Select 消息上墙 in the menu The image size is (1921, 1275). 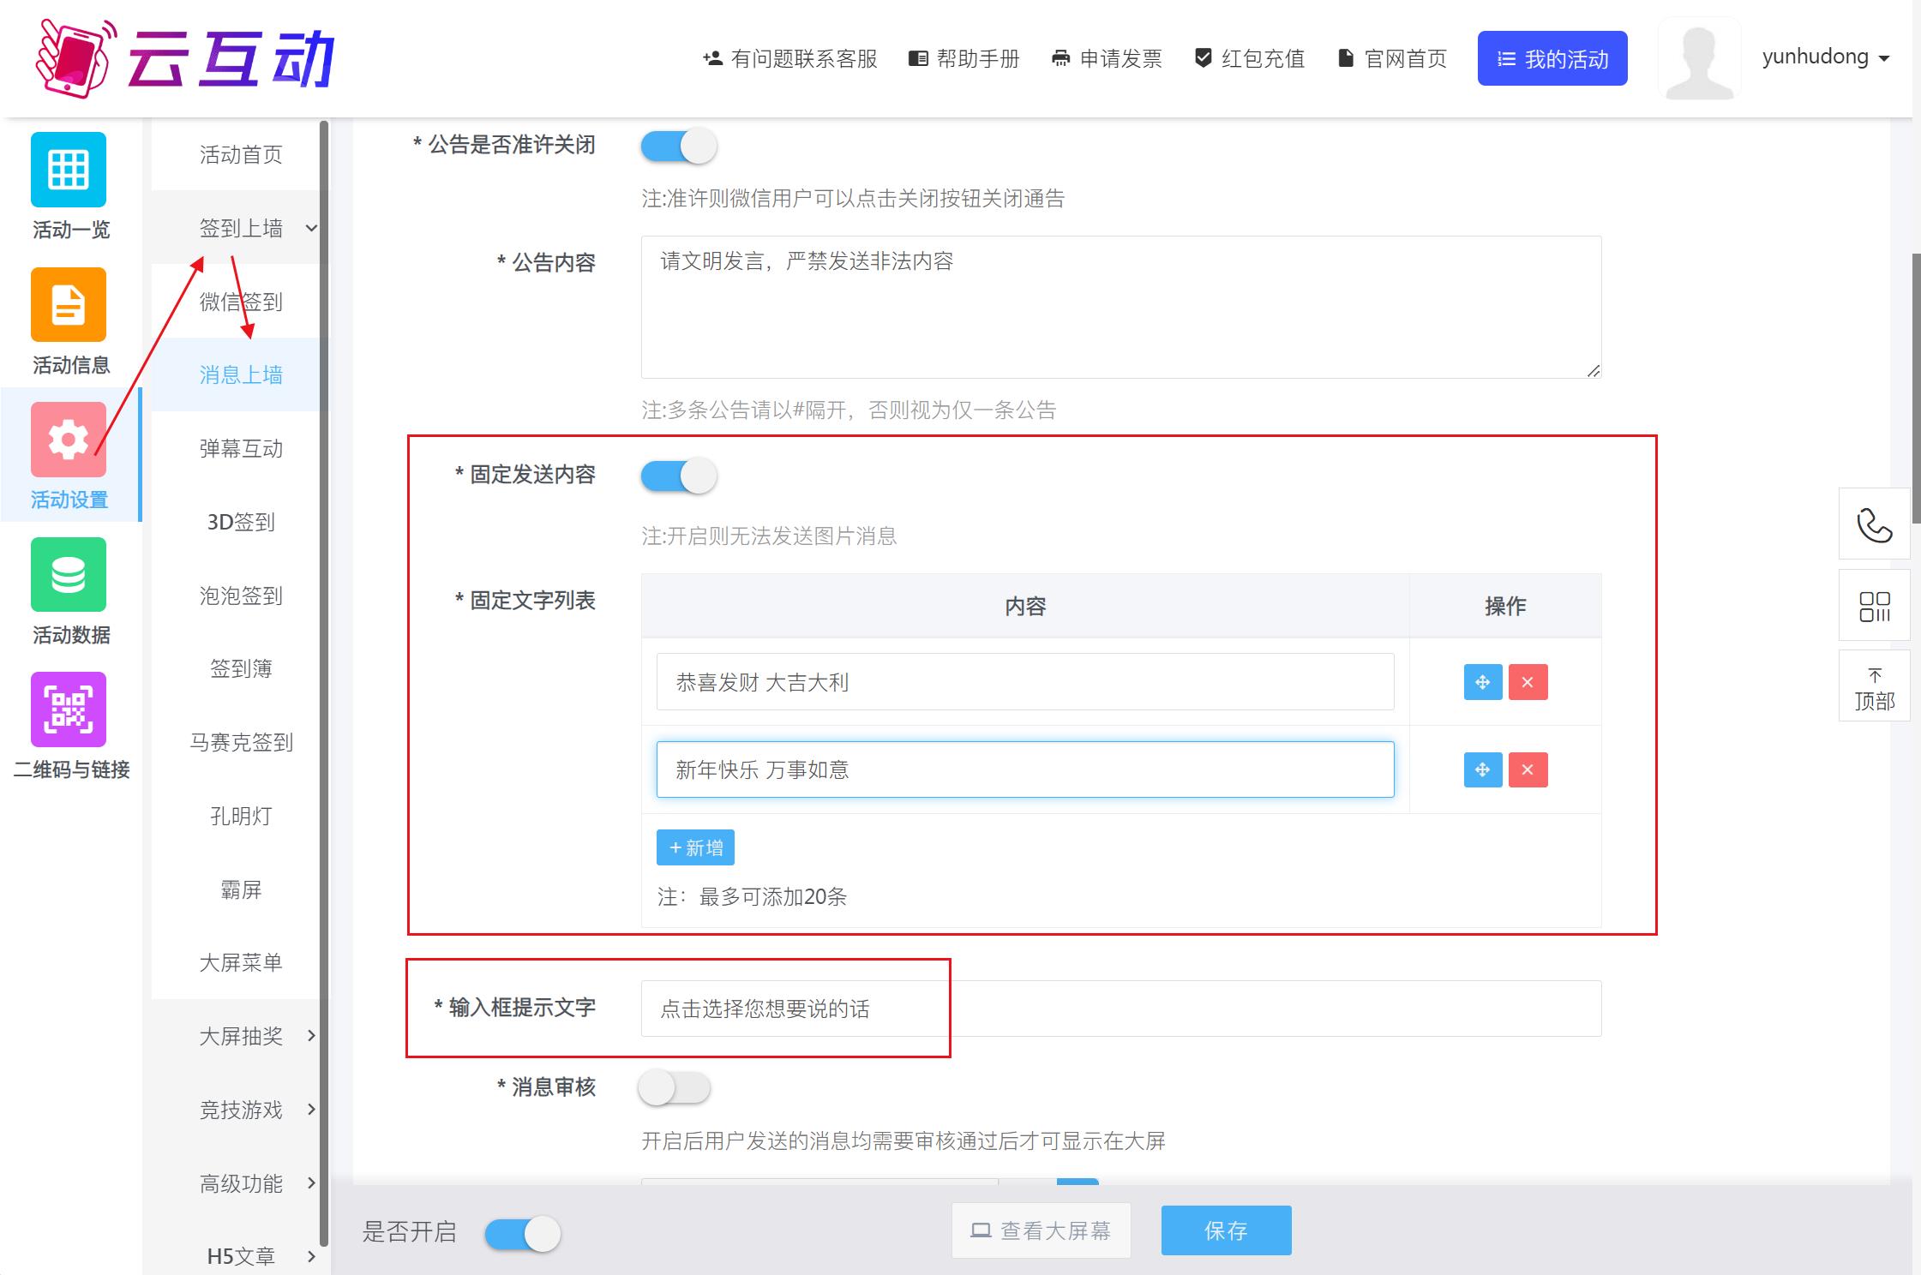click(241, 374)
